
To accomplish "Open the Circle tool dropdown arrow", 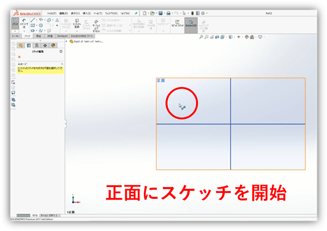I will [53, 20].
